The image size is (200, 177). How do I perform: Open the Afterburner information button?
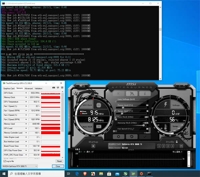pos(145,94)
